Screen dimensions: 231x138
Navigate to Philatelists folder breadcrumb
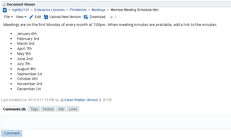(x=78, y=10)
